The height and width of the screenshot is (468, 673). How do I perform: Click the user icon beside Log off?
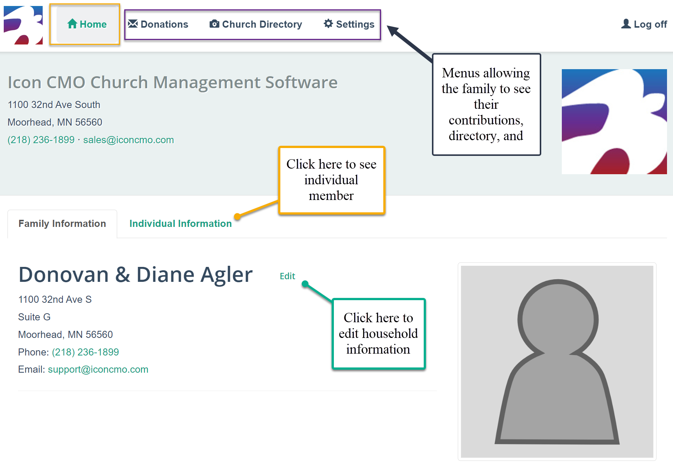(626, 24)
